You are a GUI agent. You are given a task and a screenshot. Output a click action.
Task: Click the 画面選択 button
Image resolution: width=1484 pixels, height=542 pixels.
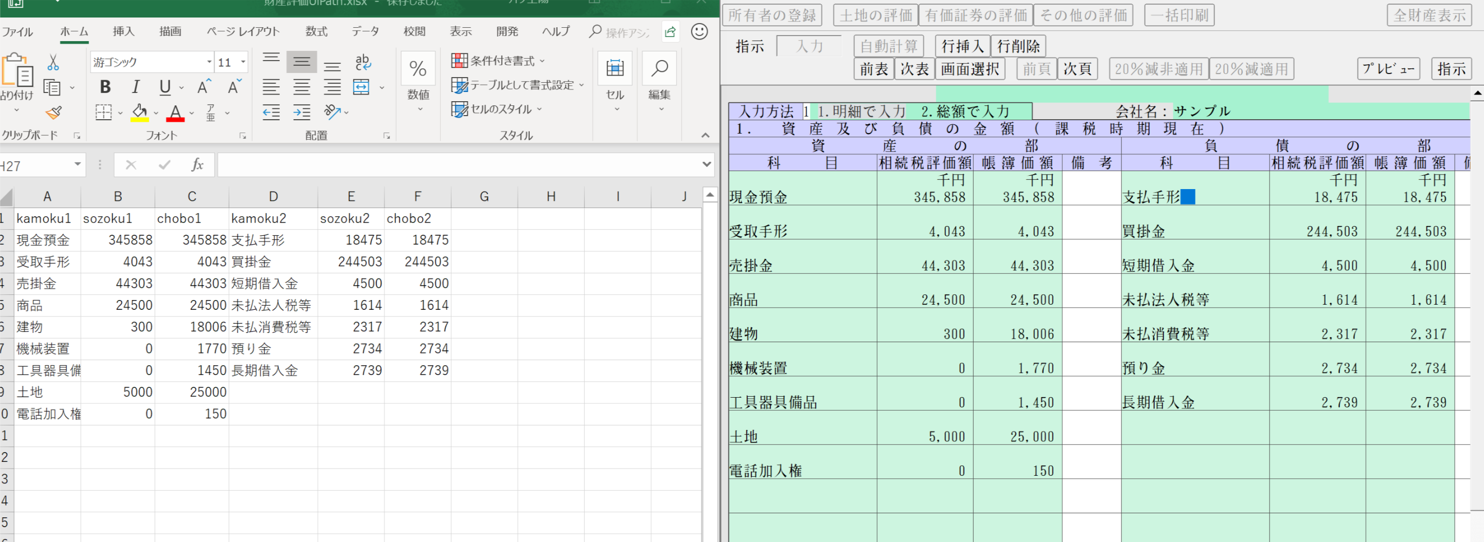970,69
